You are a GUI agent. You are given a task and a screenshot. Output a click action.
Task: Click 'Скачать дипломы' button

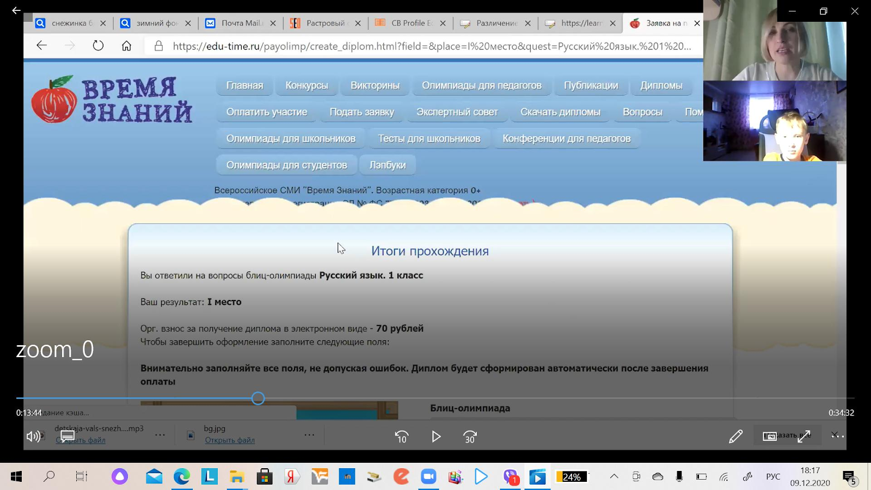(560, 112)
